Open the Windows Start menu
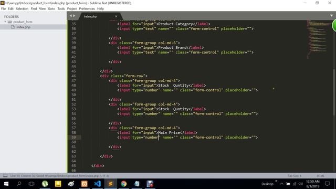Image resolution: width=336 pixels, height=189 pixels. 6,184
